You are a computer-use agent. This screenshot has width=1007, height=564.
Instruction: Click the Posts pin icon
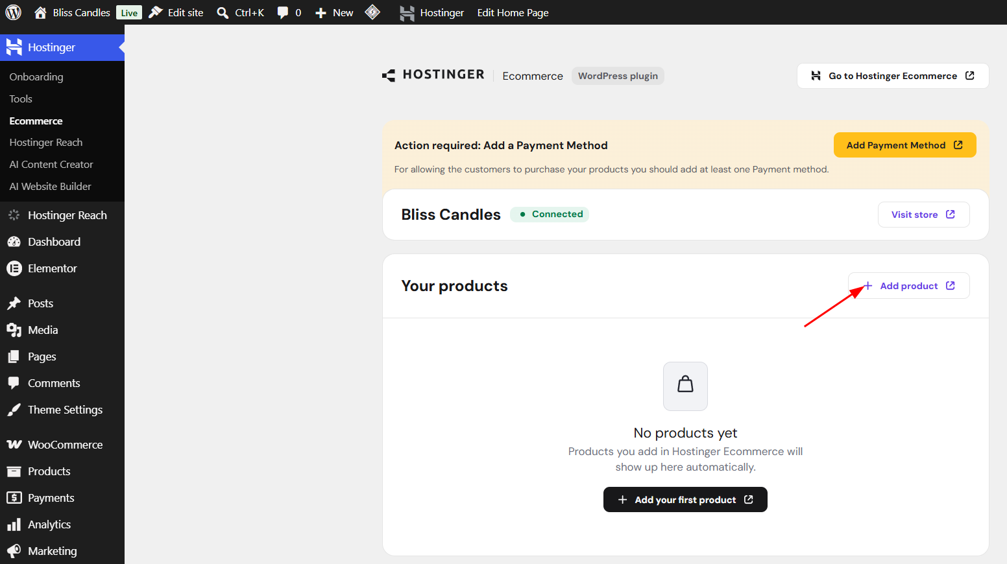coord(14,303)
